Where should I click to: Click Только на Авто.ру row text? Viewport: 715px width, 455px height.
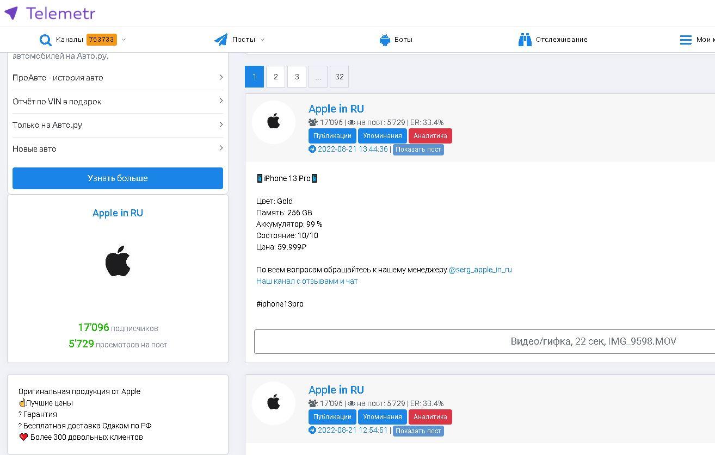47,124
